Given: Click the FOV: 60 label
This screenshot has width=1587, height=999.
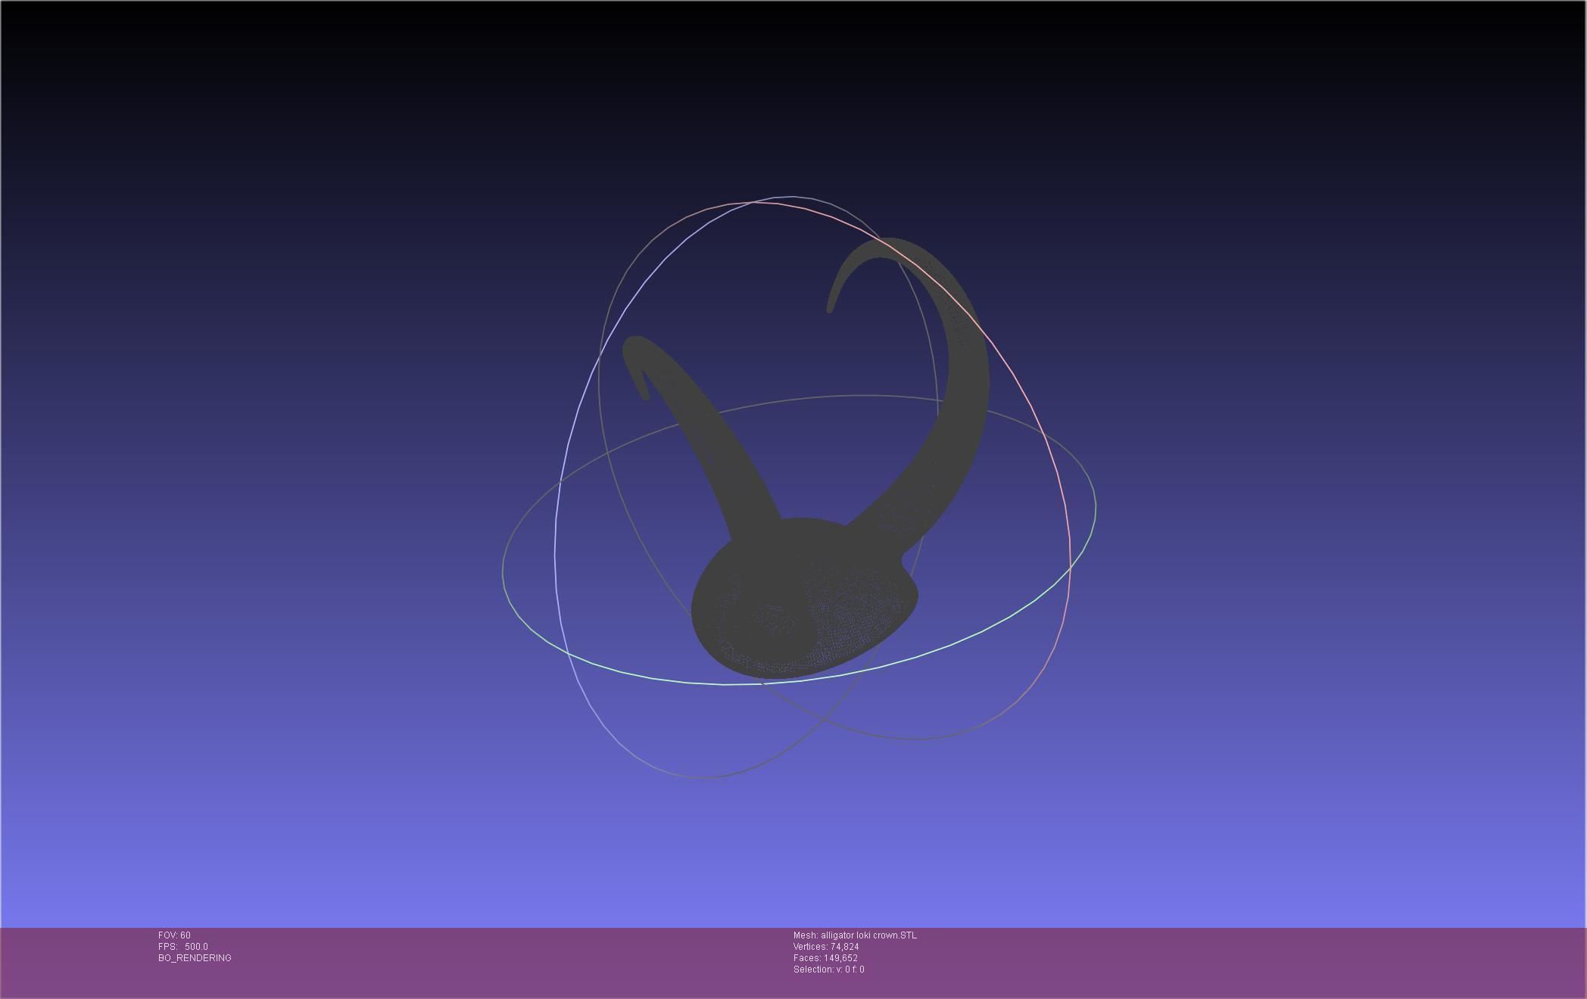Looking at the screenshot, I should coord(174,935).
